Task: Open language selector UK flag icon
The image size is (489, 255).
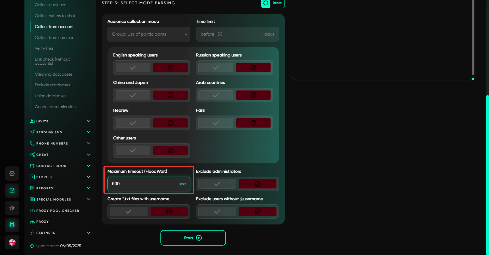Action: click(12, 242)
